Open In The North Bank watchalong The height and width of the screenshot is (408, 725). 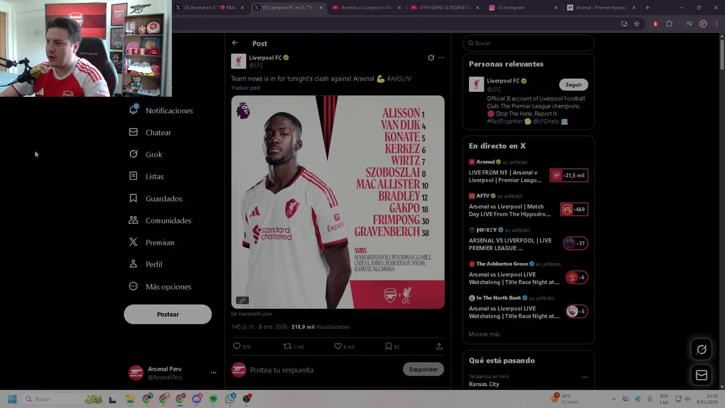(x=514, y=312)
